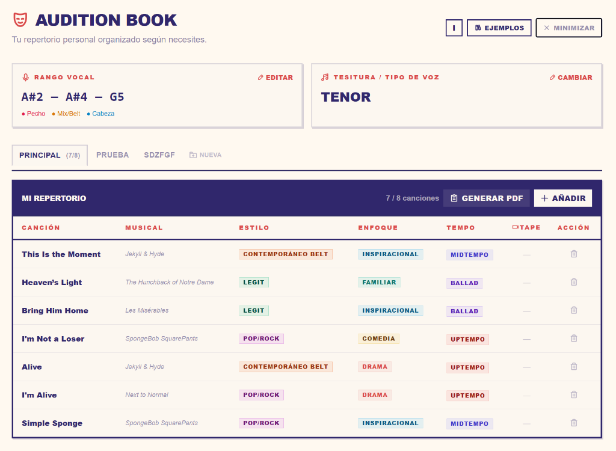Viewport: 616px width, 451px height.
Task: Click the Canción column header
Action: pyautogui.click(x=41, y=227)
